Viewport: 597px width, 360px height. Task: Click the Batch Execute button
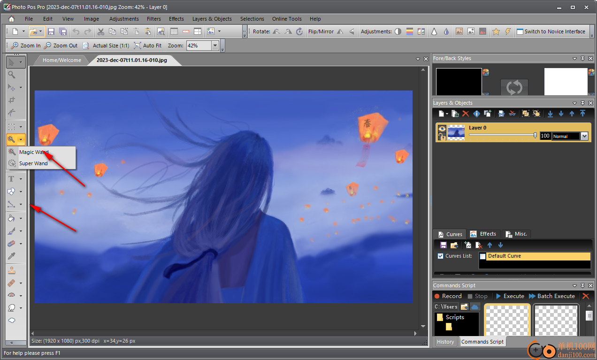click(x=552, y=296)
